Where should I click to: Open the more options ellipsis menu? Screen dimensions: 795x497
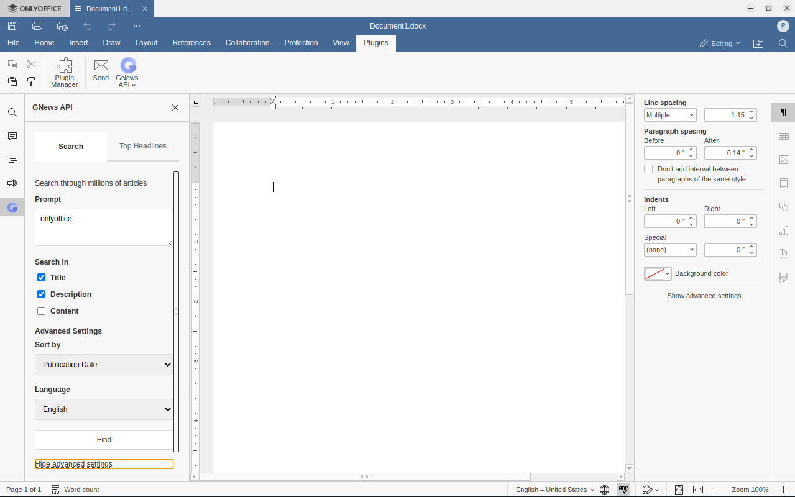137,26
